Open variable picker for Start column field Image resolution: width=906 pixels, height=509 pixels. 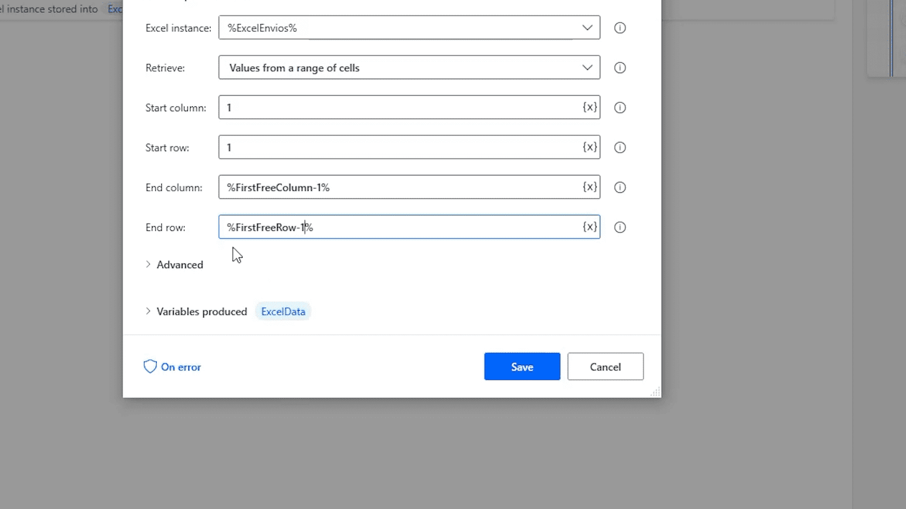click(590, 107)
